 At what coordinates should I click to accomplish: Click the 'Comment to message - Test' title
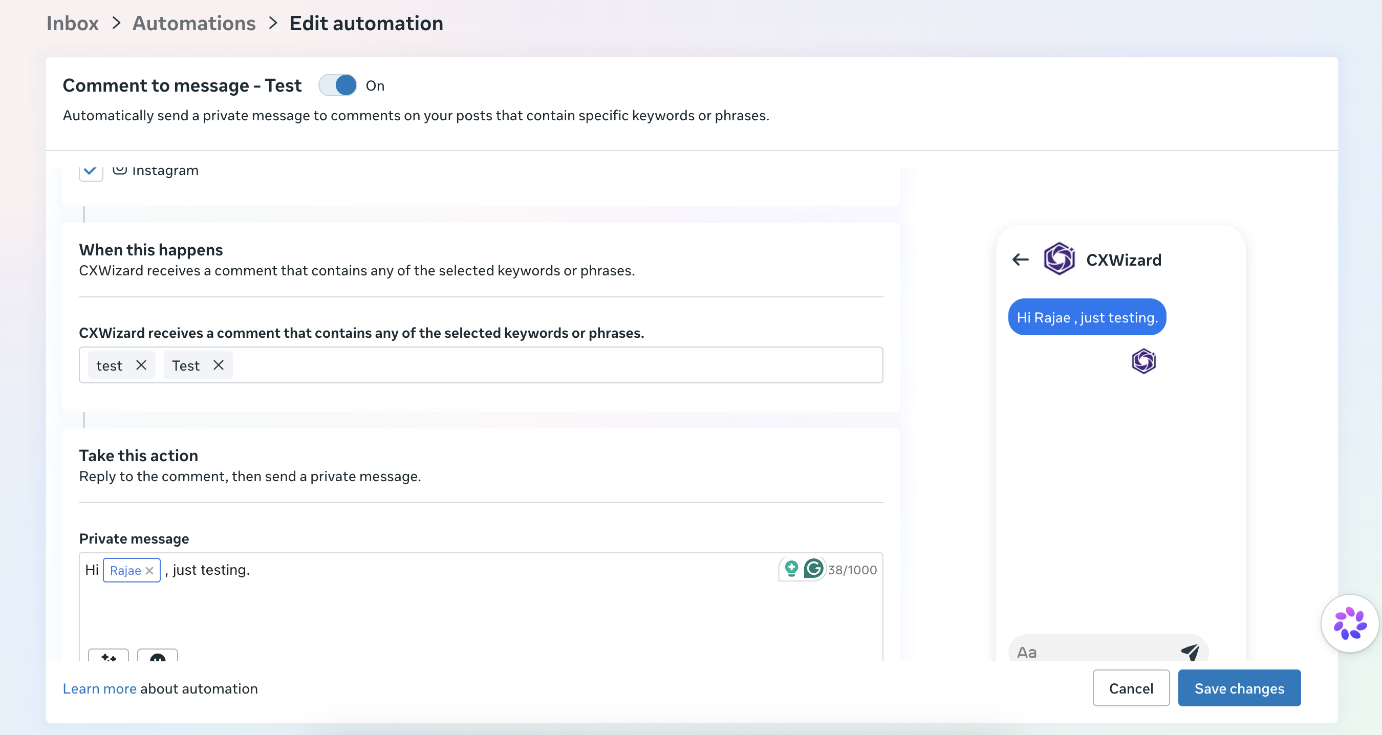pos(182,85)
